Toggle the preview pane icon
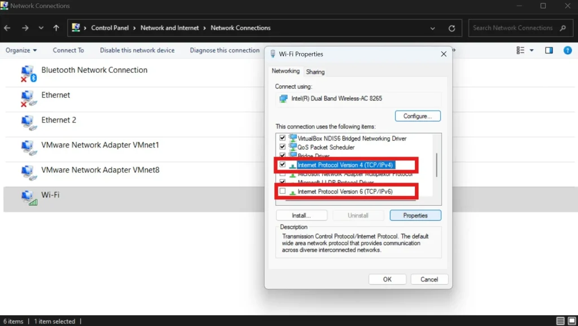The height and width of the screenshot is (326, 578). (x=549, y=50)
